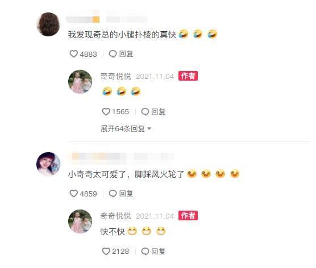Screen dimensions: 316x268
Task: Visit 奇奇悦悦 profile from second reply name
Action: coord(116,216)
